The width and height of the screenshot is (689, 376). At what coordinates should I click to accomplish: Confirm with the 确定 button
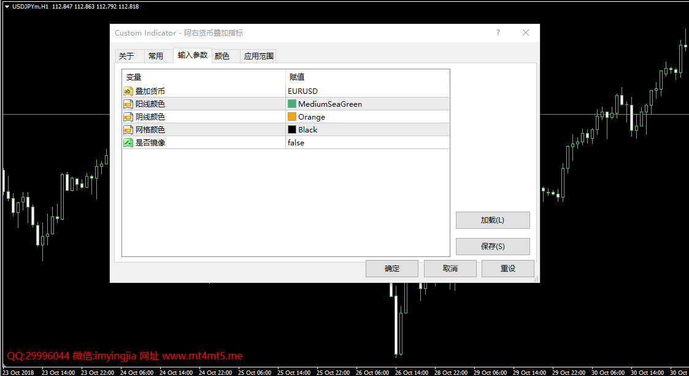click(x=391, y=269)
